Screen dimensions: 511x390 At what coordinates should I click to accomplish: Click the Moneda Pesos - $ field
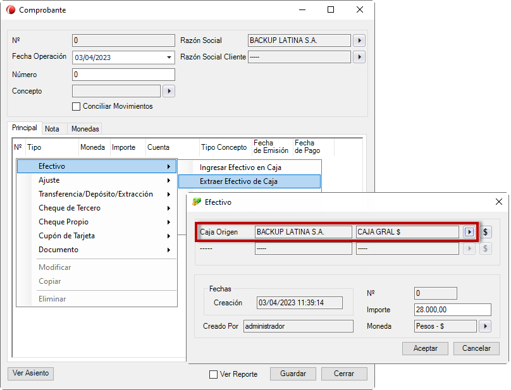[445, 326]
